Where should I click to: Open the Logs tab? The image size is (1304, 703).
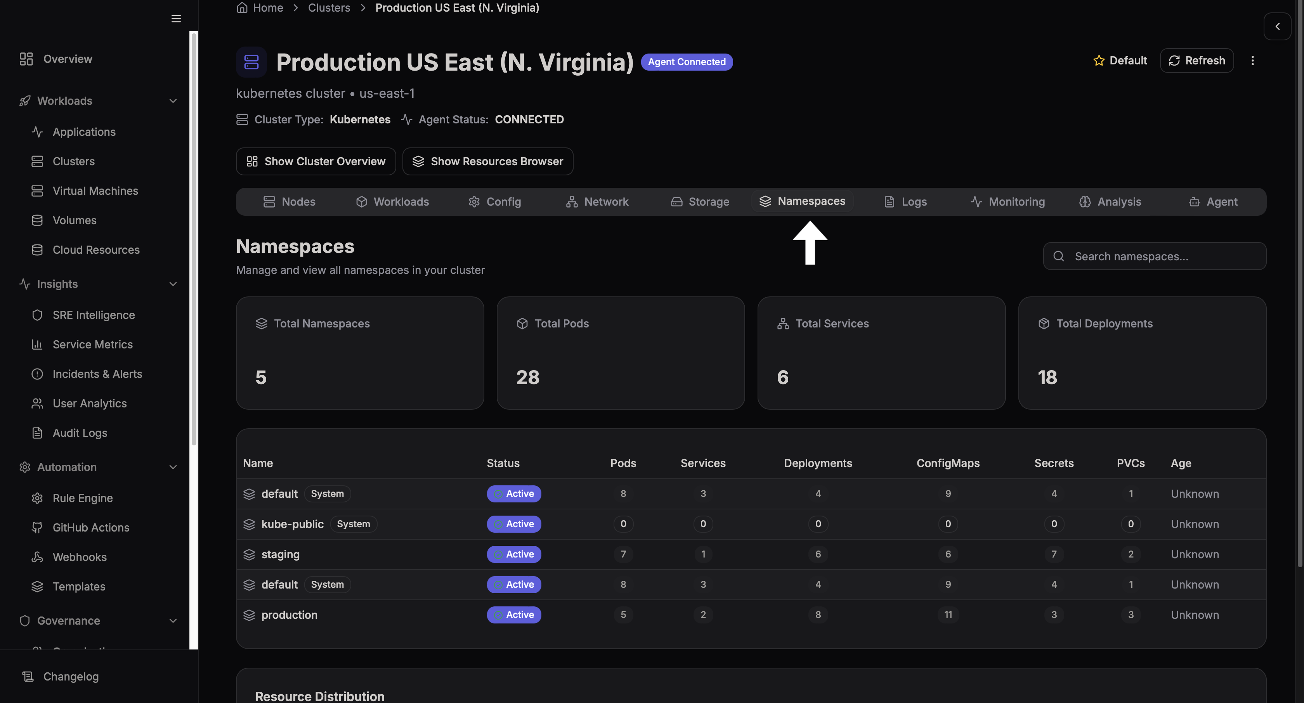pos(905,201)
